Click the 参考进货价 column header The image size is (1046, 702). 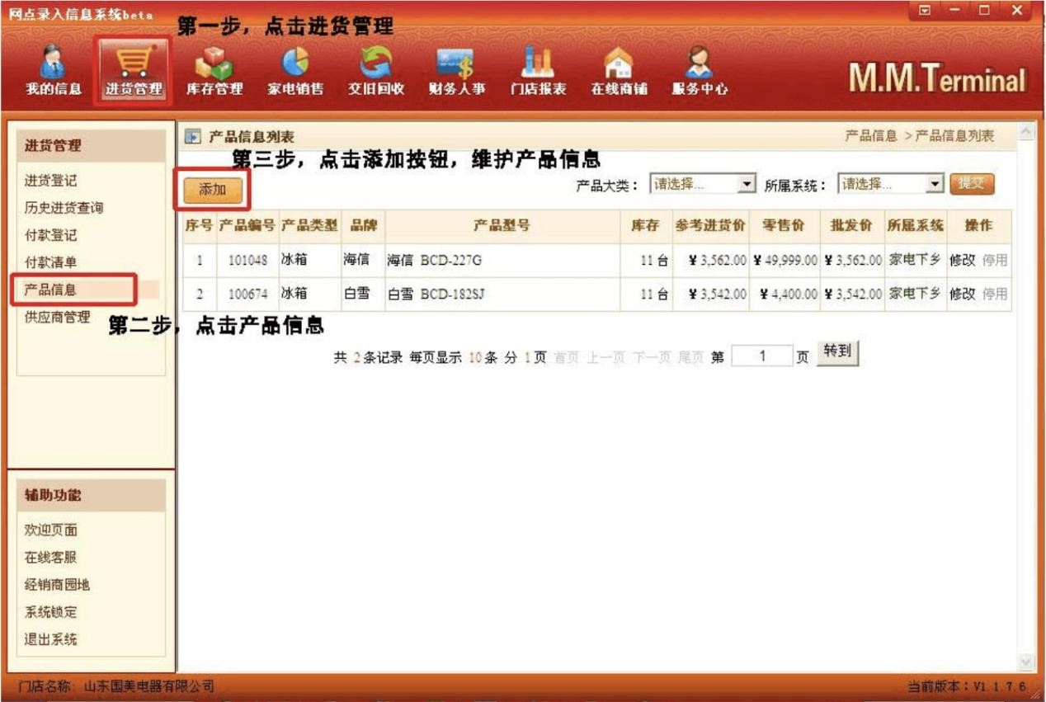(710, 226)
